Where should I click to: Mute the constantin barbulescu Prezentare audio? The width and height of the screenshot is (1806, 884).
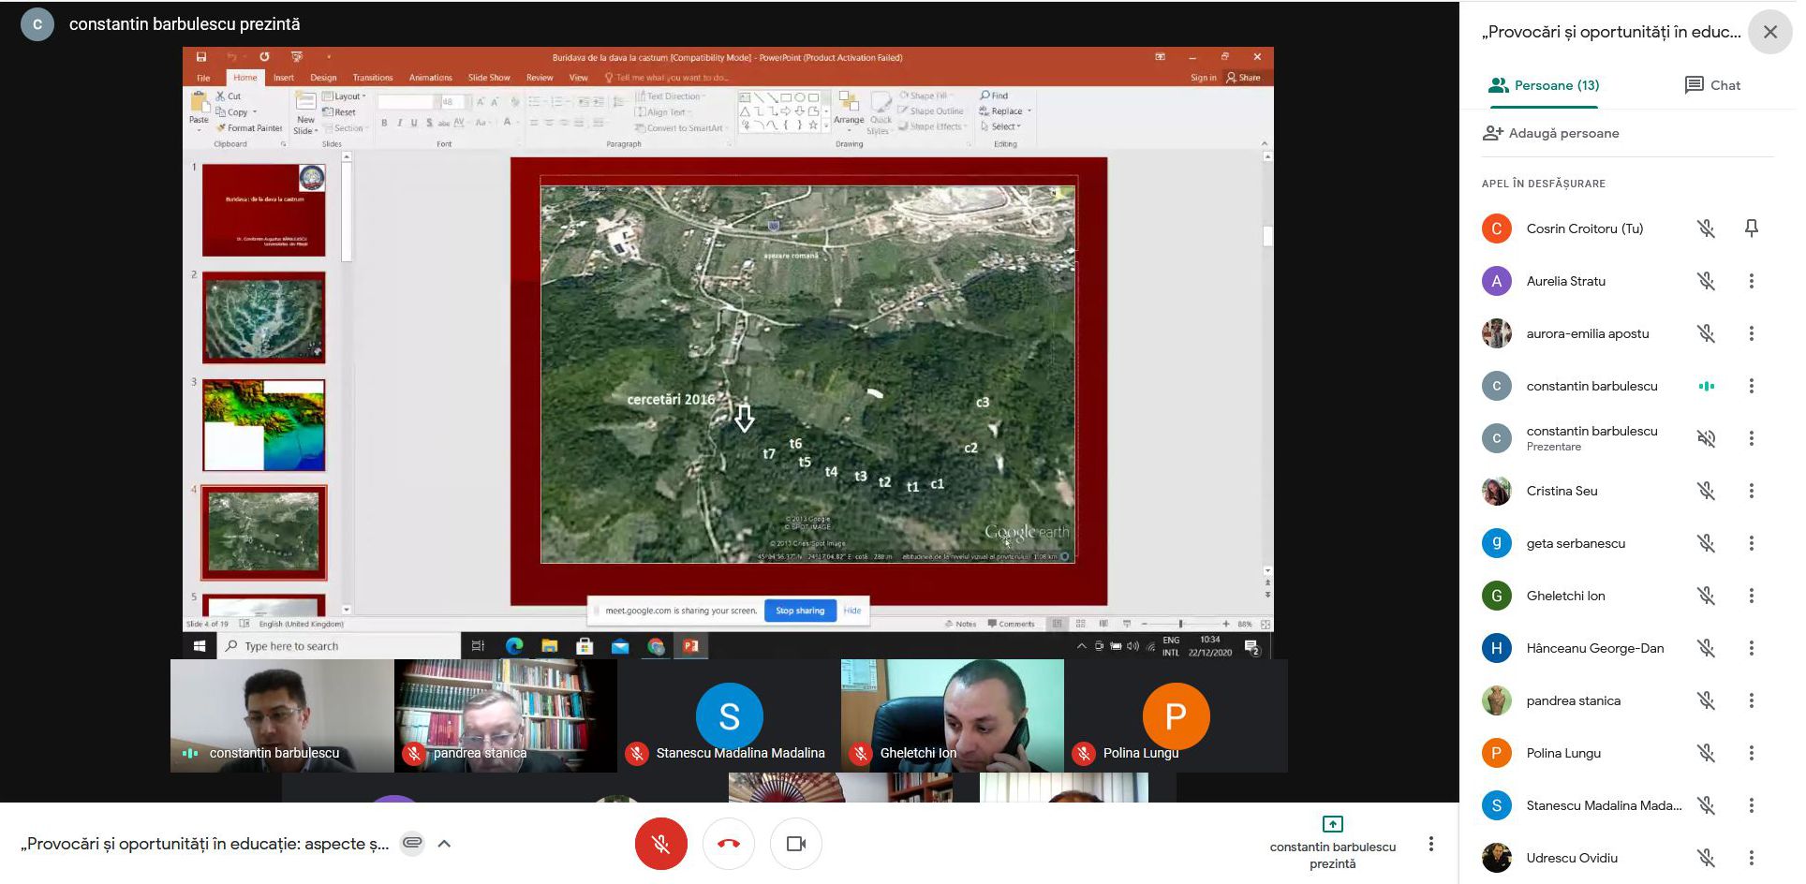pos(1706,438)
